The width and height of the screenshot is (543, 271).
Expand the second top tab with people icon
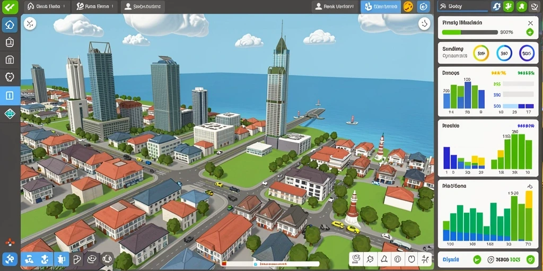tap(94, 6)
